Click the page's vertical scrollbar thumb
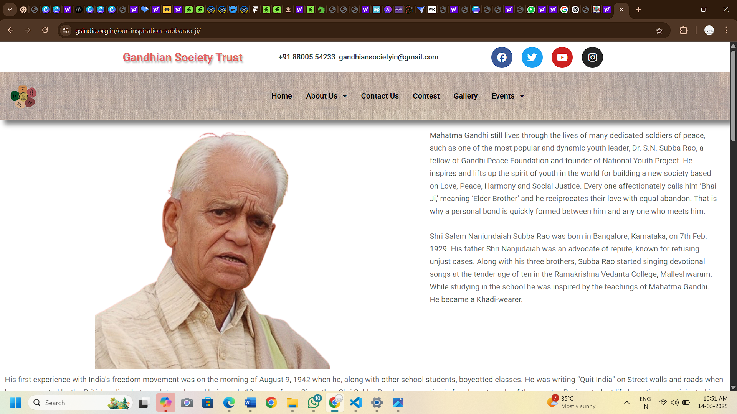The height and width of the screenshot is (414, 737). click(733, 96)
